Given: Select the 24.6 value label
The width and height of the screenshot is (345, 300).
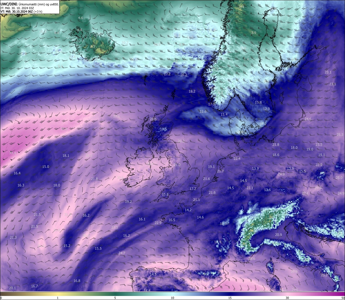Looking at the screenshot, I should pos(308,119).
